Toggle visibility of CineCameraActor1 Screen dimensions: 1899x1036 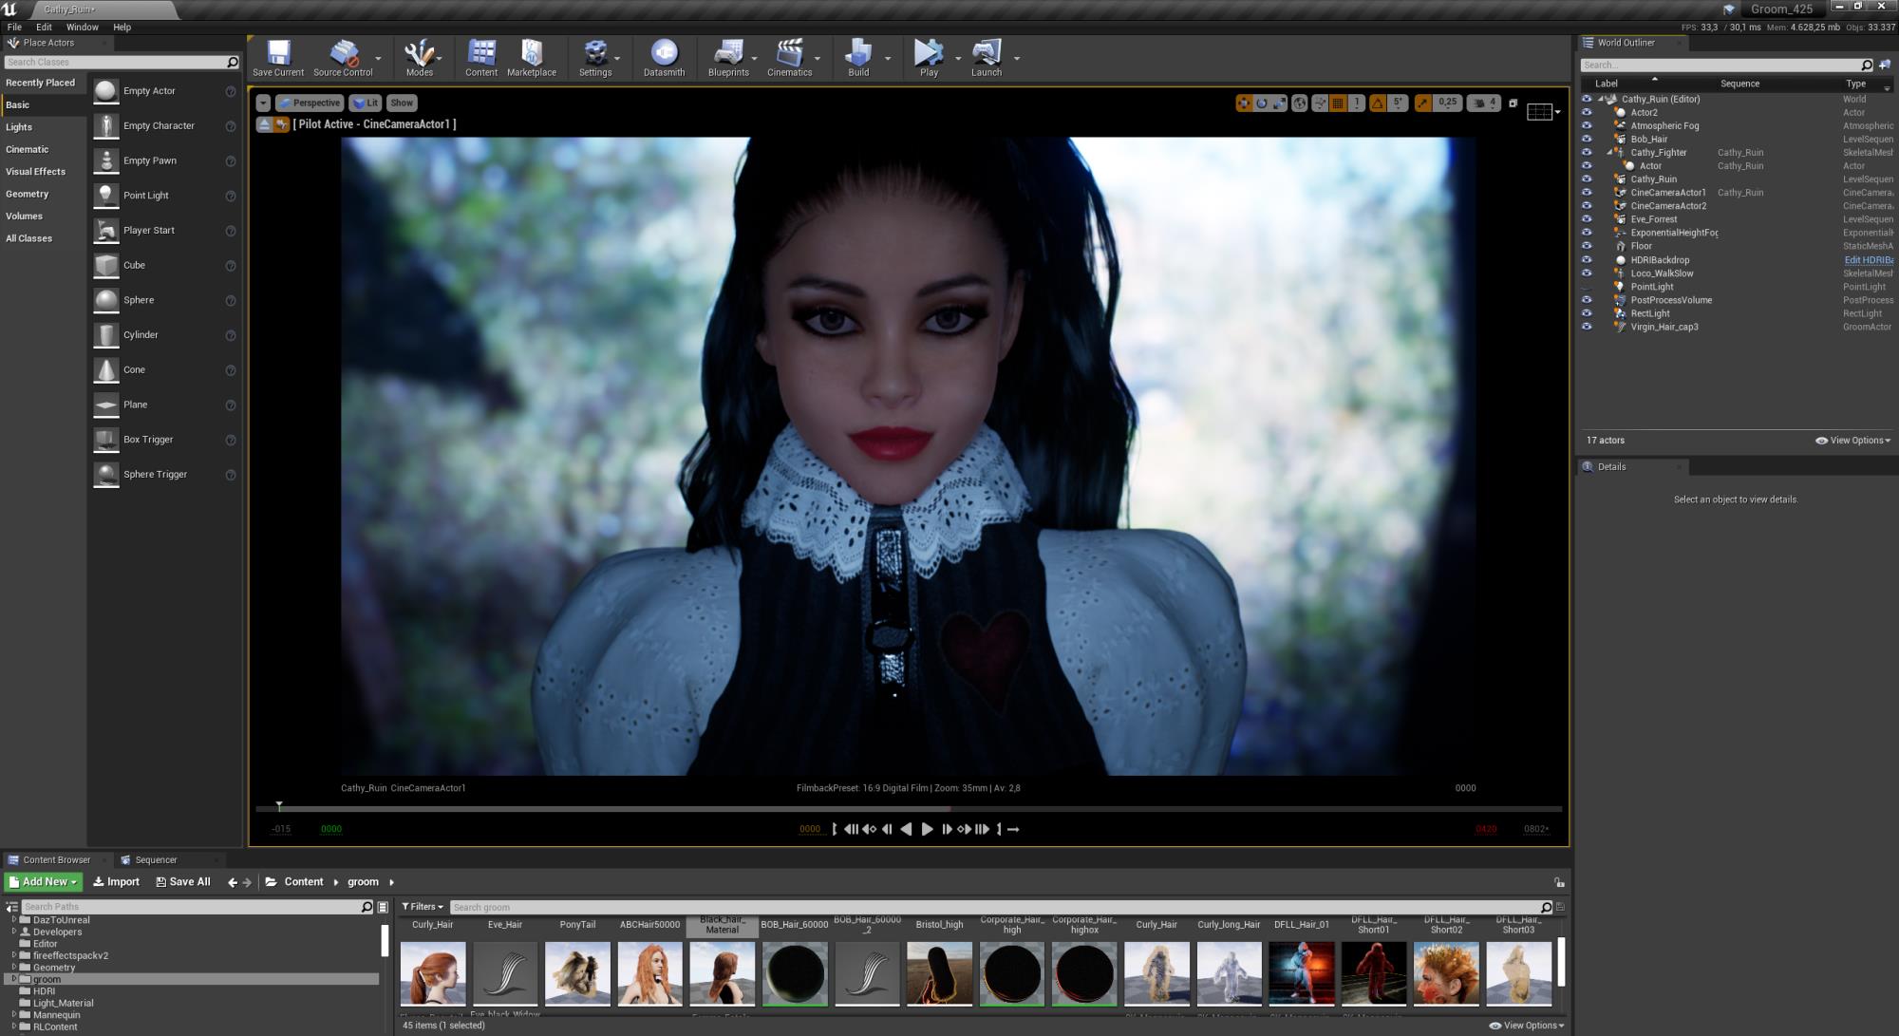tap(1586, 192)
